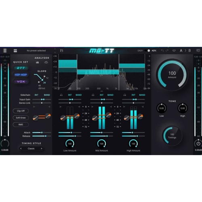Toggle the Soft Knee button
Image resolution: width=202 pixels, height=202 pixels.
point(21,118)
